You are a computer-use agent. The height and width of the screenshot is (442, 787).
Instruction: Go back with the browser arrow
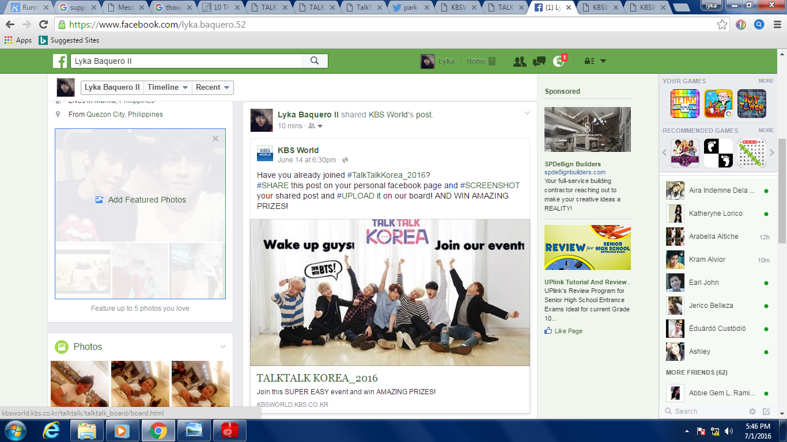click(10, 25)
